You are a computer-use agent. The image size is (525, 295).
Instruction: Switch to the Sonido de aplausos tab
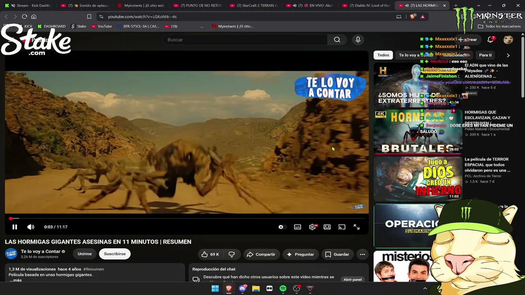click(x=85, y=5)
